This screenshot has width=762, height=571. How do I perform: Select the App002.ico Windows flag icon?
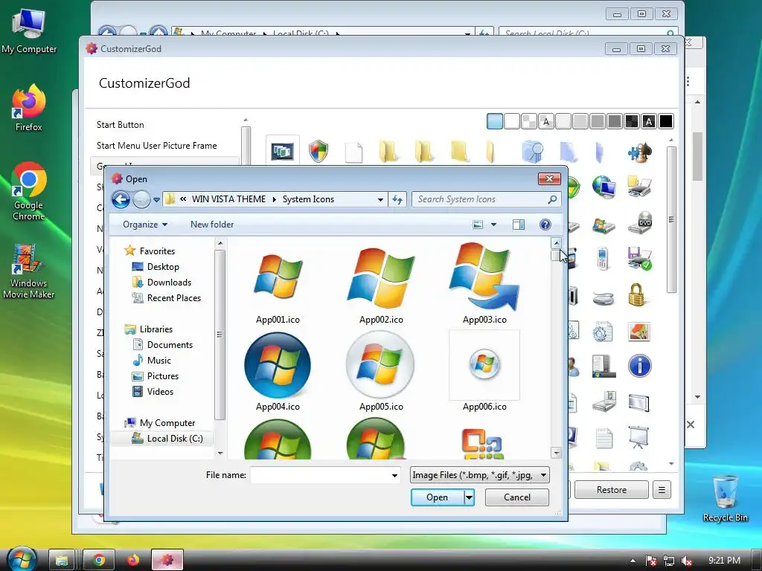[382, 277]
